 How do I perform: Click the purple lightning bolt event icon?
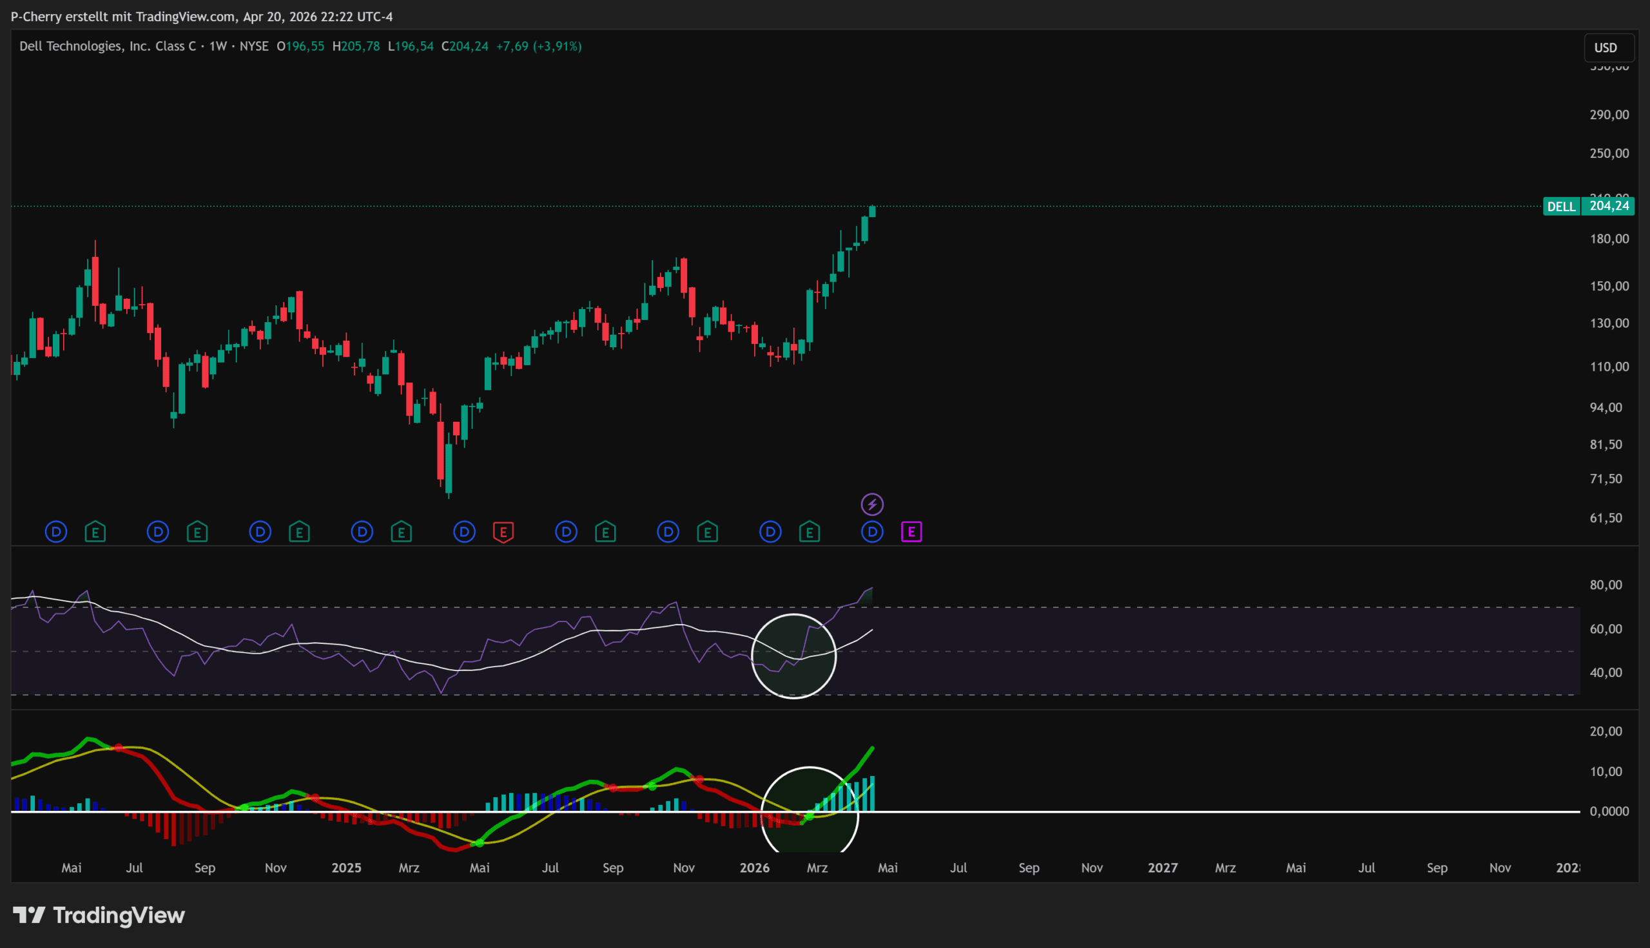pos(871,504)
